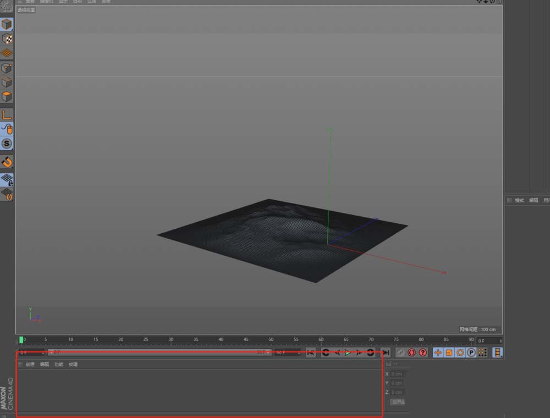Jump to end of timeline

pos(386,353)
